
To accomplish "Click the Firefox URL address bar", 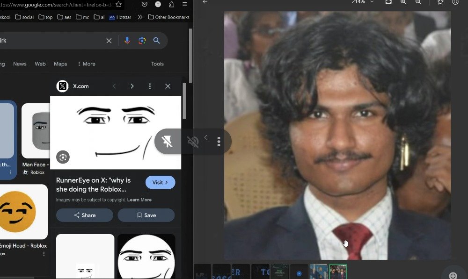I will [x=56, y=5].
